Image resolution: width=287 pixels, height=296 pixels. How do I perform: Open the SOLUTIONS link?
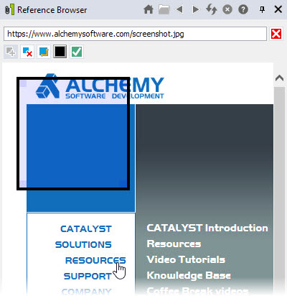[x=83, y=244]
